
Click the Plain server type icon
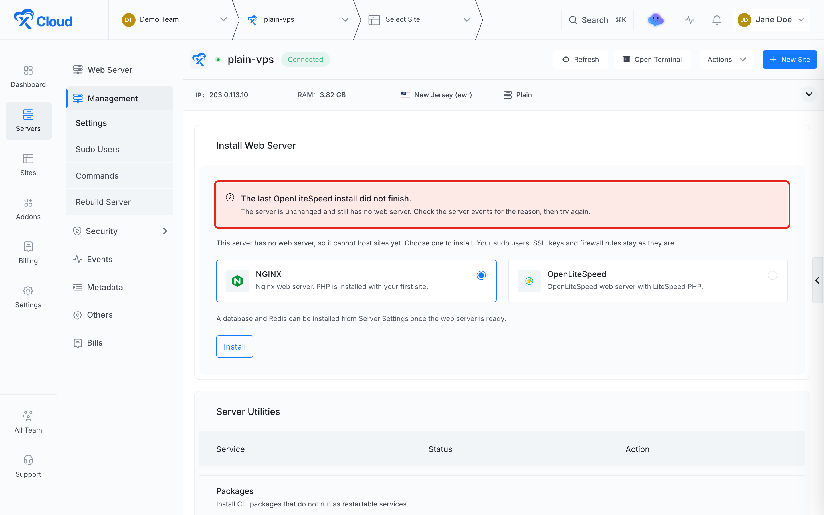[x=507, y=95]
